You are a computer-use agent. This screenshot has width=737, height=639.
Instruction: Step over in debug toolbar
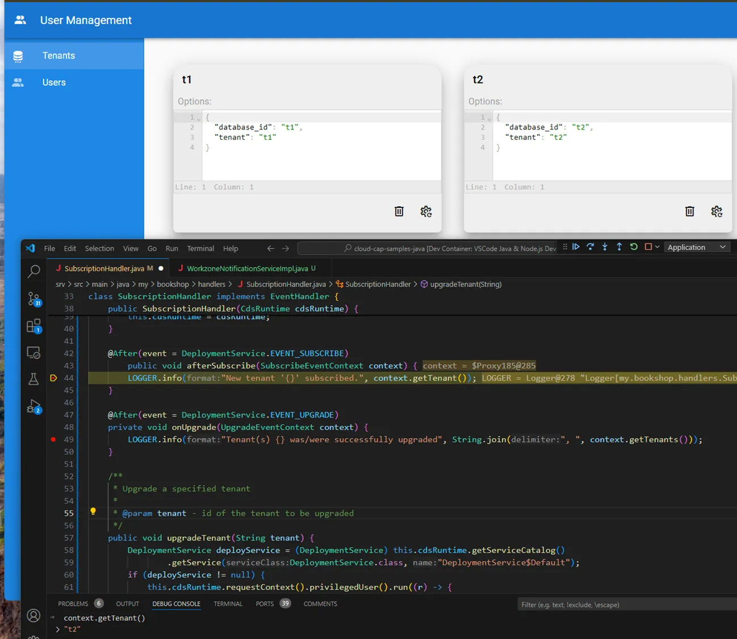(x=591, y=247)
